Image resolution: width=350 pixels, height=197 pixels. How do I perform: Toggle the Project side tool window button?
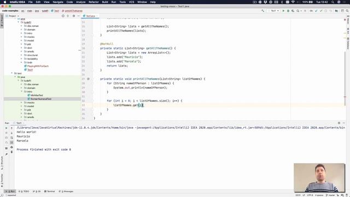click(x=2, y=21)
